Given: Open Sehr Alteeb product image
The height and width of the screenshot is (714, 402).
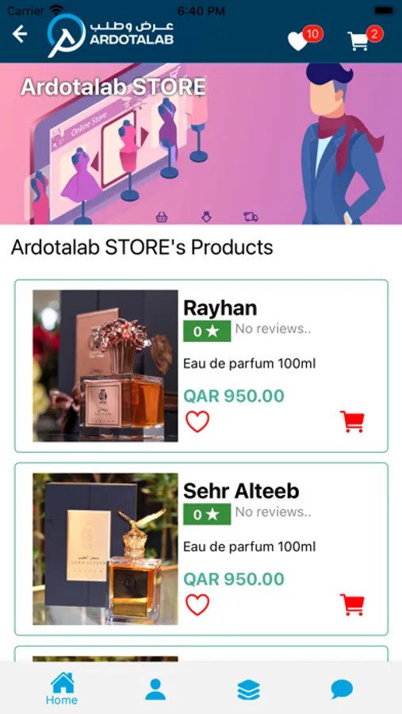Looking at the screenshot, I should coord(105,549).
